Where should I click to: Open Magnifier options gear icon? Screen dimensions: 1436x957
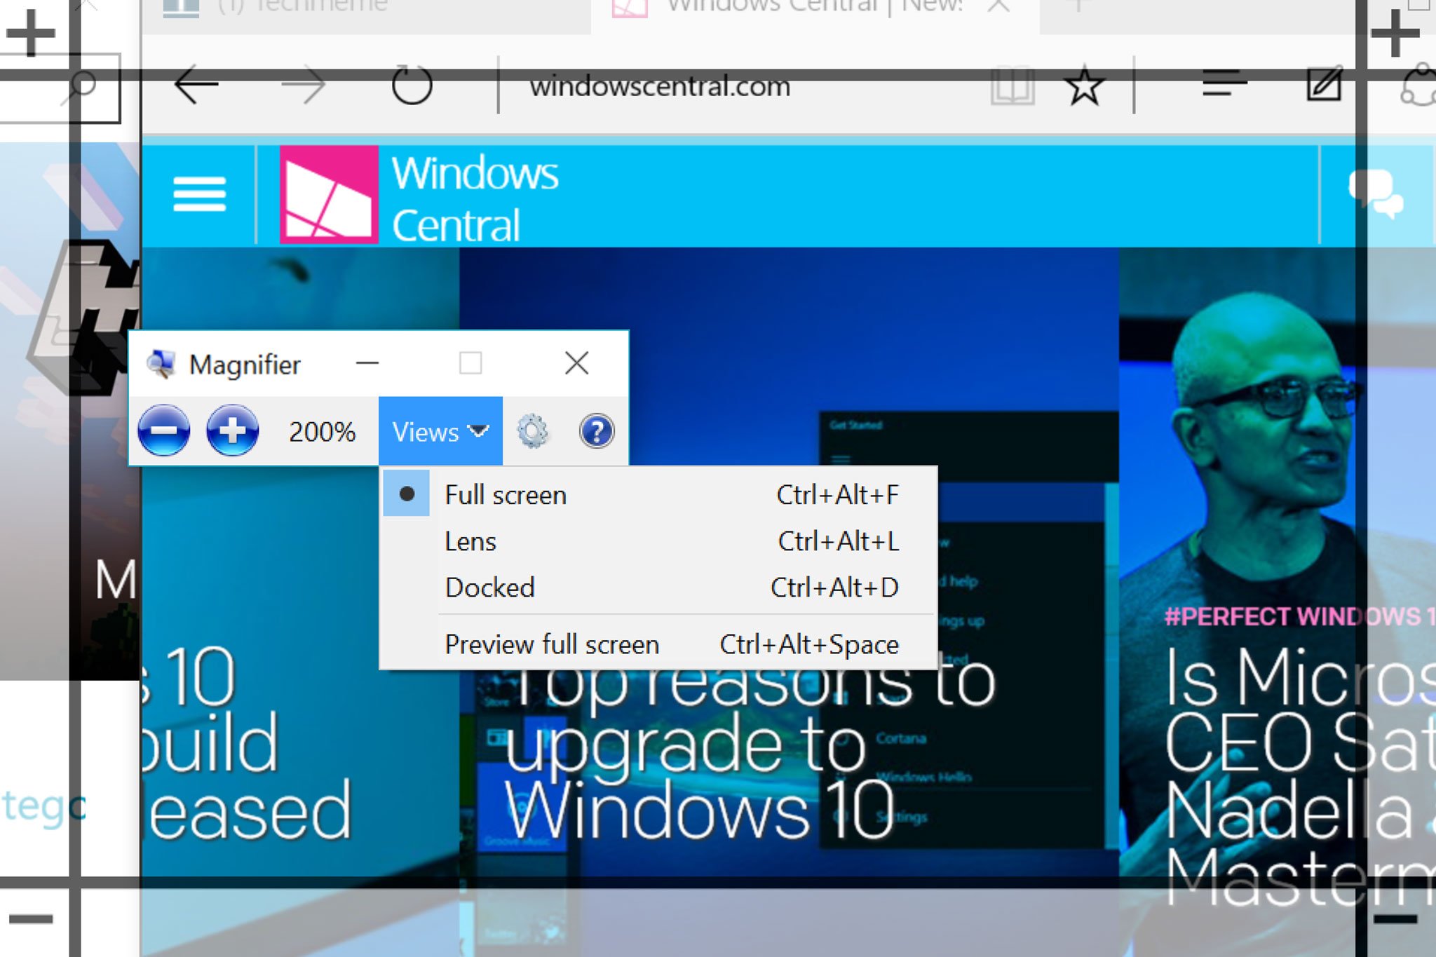tap(532, 431)
